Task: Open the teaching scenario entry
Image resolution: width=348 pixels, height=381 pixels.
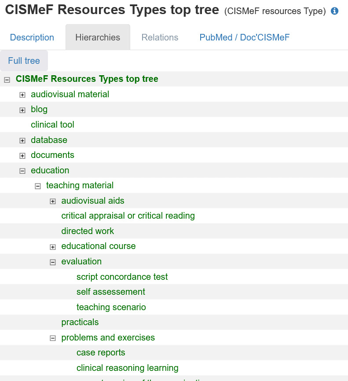Action: (x=111, y=307)
